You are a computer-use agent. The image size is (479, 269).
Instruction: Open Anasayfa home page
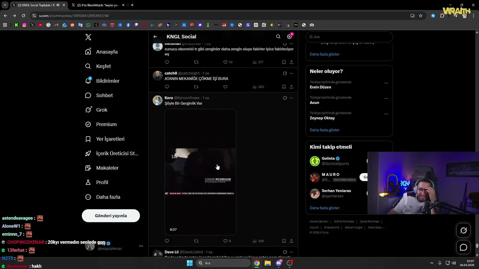[101, 52]
